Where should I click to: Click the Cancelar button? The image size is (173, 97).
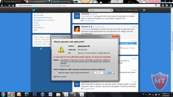coord(109,73)
